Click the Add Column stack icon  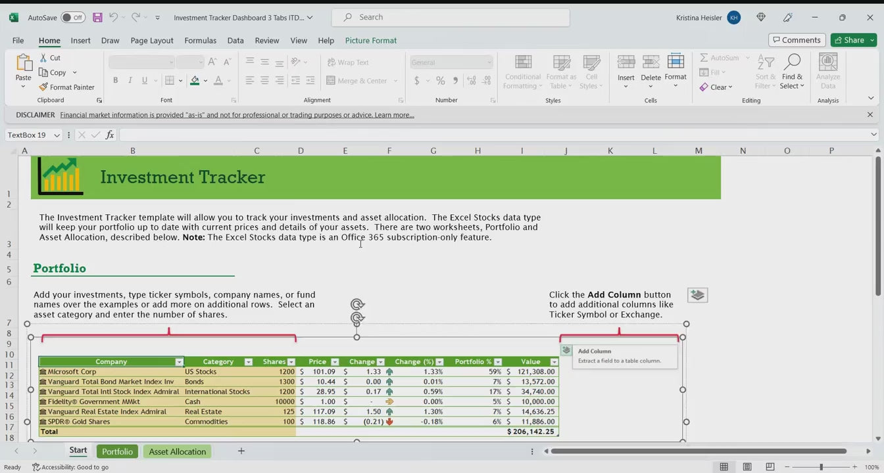697,295
